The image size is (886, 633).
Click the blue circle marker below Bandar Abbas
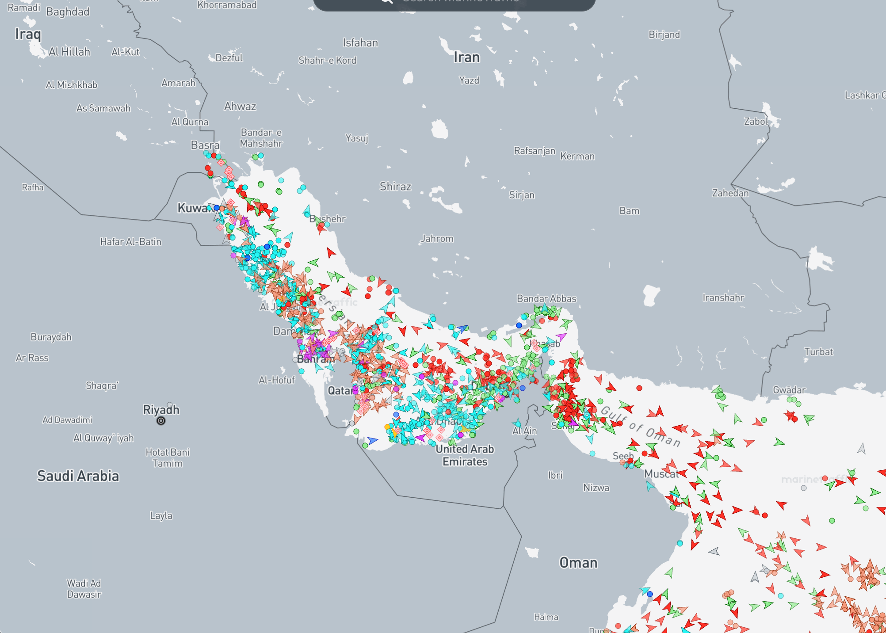[x=519, y=325]
